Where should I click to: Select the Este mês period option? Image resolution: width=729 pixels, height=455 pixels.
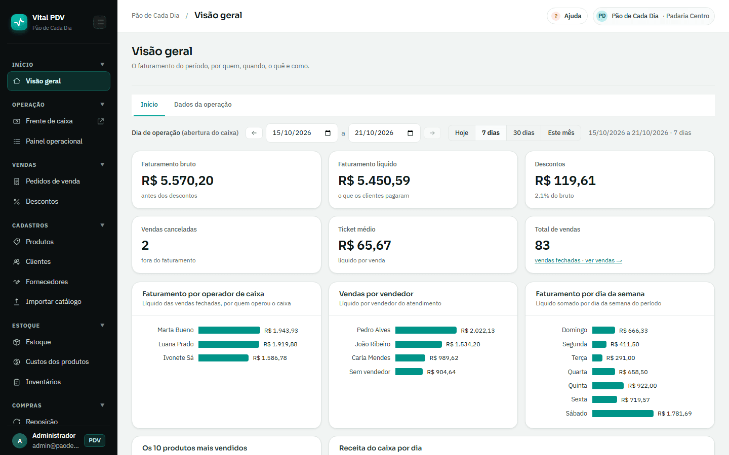click(561, 133)
